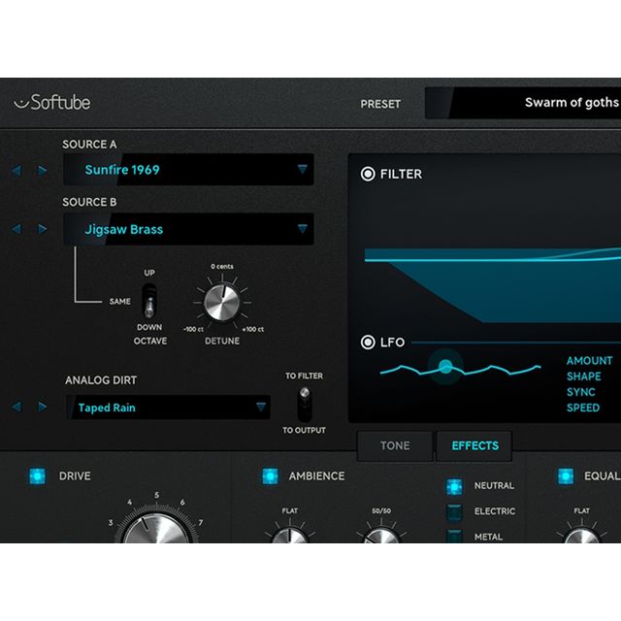Click the +100 ct detune marker
The height and width of the screenshot is (621, 621).
tap(252, 330)
